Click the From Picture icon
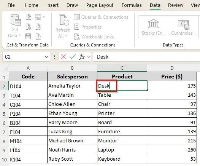200x166 pixels. 38,17
